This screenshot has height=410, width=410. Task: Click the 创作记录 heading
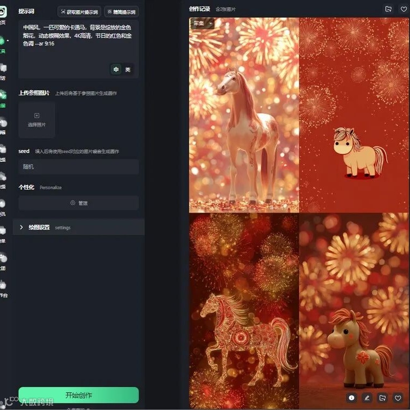click(x=199, y=9)
